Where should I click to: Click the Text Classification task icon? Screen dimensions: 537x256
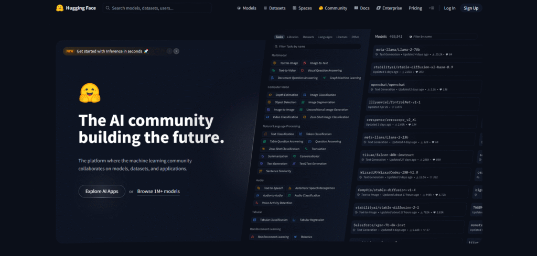pyautogui.click(x=265, y=134)
